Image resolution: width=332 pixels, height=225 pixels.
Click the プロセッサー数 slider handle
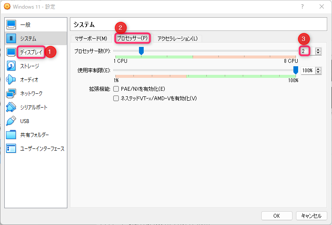tap(141, 51)
